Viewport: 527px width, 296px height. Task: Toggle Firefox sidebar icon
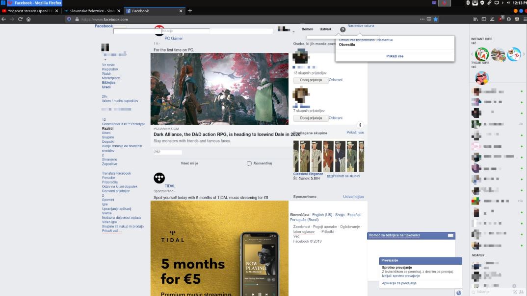484,19
